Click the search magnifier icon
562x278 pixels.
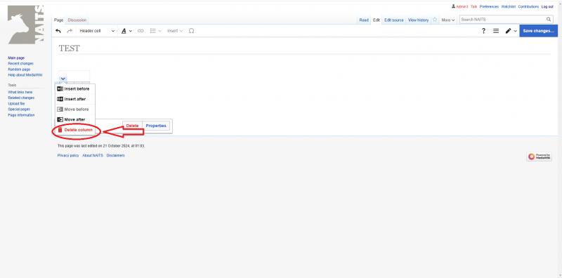(549, 20)
